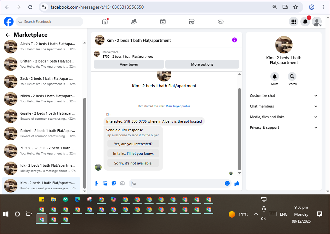Open Alexis T conversation
The image size is (330, 234).
pyautogui.click(x=41, y=46)
